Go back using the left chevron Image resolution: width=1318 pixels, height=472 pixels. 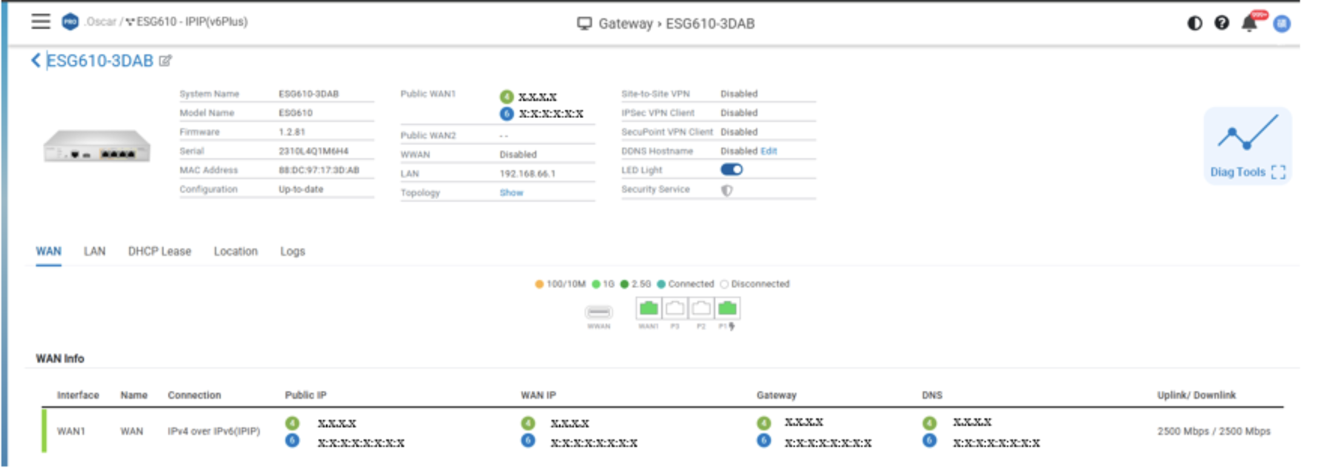(36, 61)
